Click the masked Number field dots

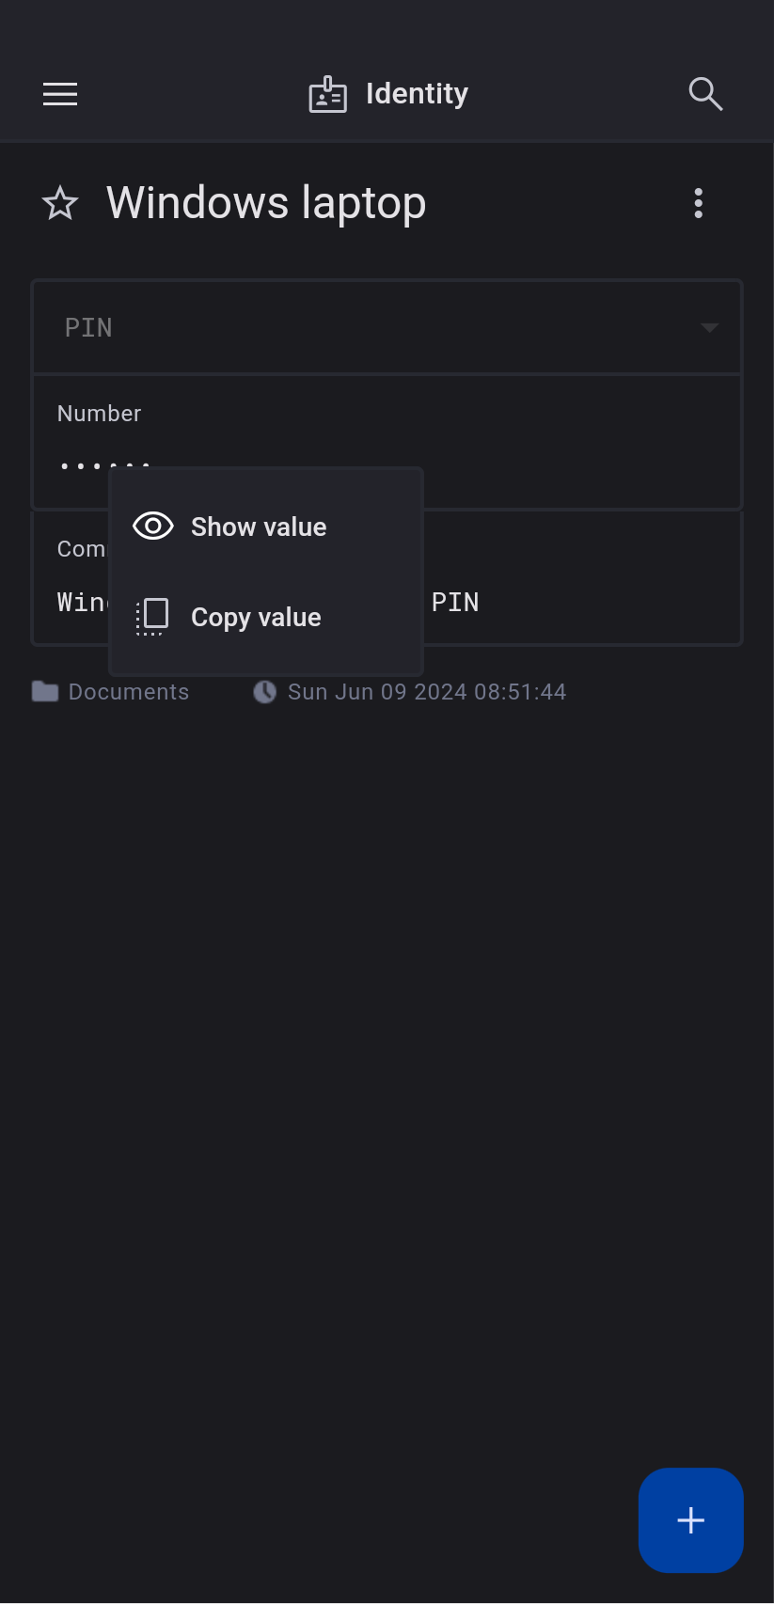click(x=82, y=465)
